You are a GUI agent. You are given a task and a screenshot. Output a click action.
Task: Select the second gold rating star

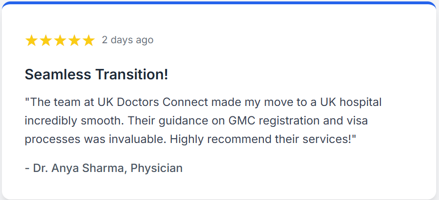coord(45,40)
